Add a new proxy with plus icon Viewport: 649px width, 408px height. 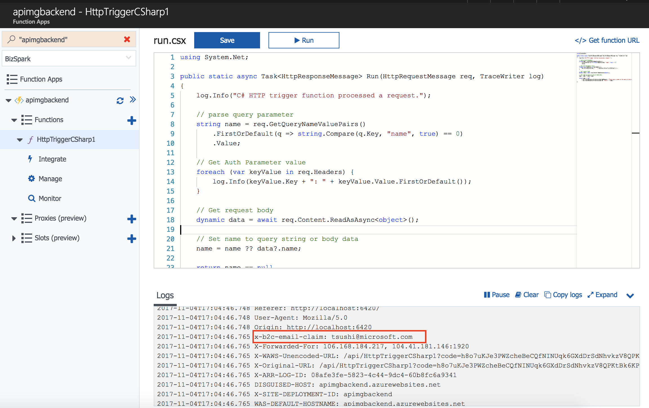131,219
